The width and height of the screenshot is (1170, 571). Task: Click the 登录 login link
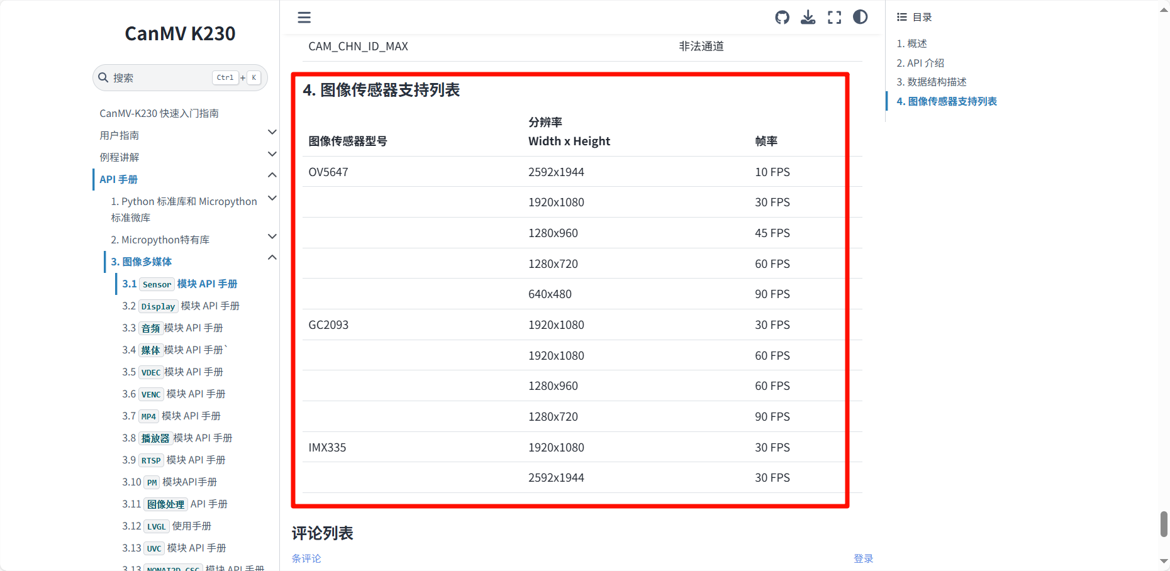pos(863,558)
